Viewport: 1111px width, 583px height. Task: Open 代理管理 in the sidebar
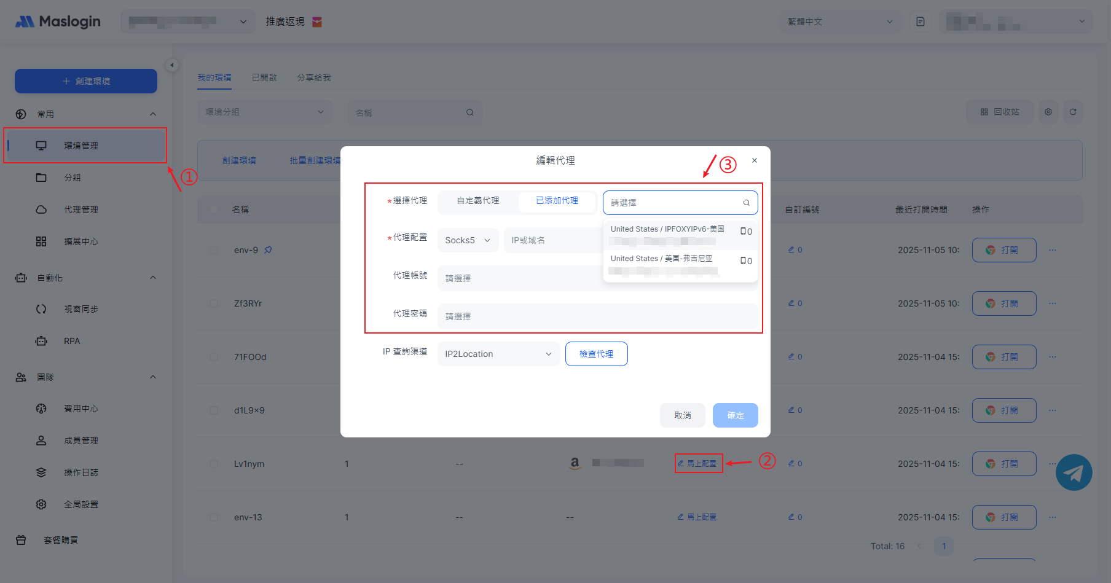pyautogui.click(x=80, y=209)
